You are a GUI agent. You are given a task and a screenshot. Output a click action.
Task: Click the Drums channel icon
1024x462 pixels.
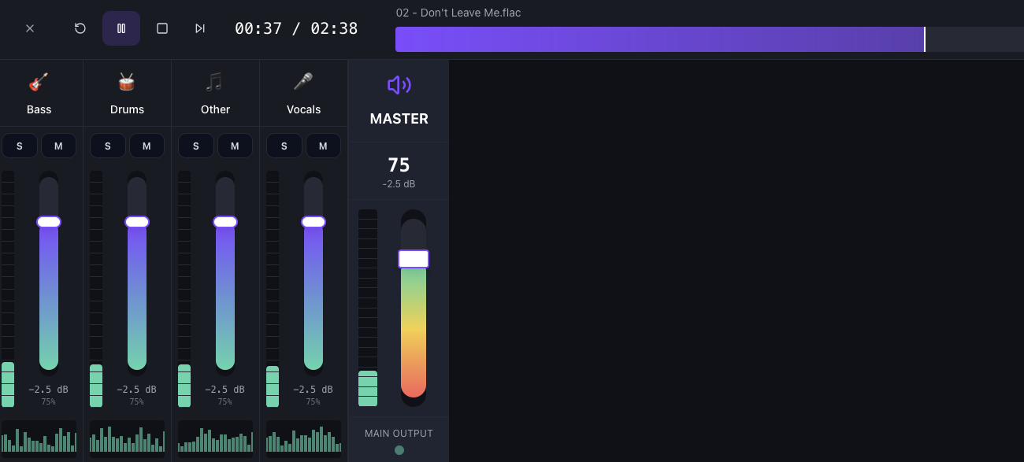coord(127,82)
